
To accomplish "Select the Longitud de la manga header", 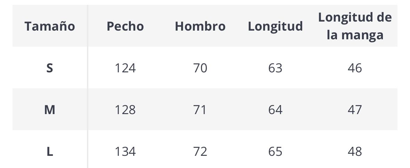I will pyautogui.click(x=355, y=26).
